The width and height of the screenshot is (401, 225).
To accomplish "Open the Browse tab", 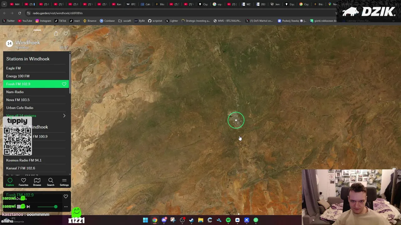I will 37,182.
